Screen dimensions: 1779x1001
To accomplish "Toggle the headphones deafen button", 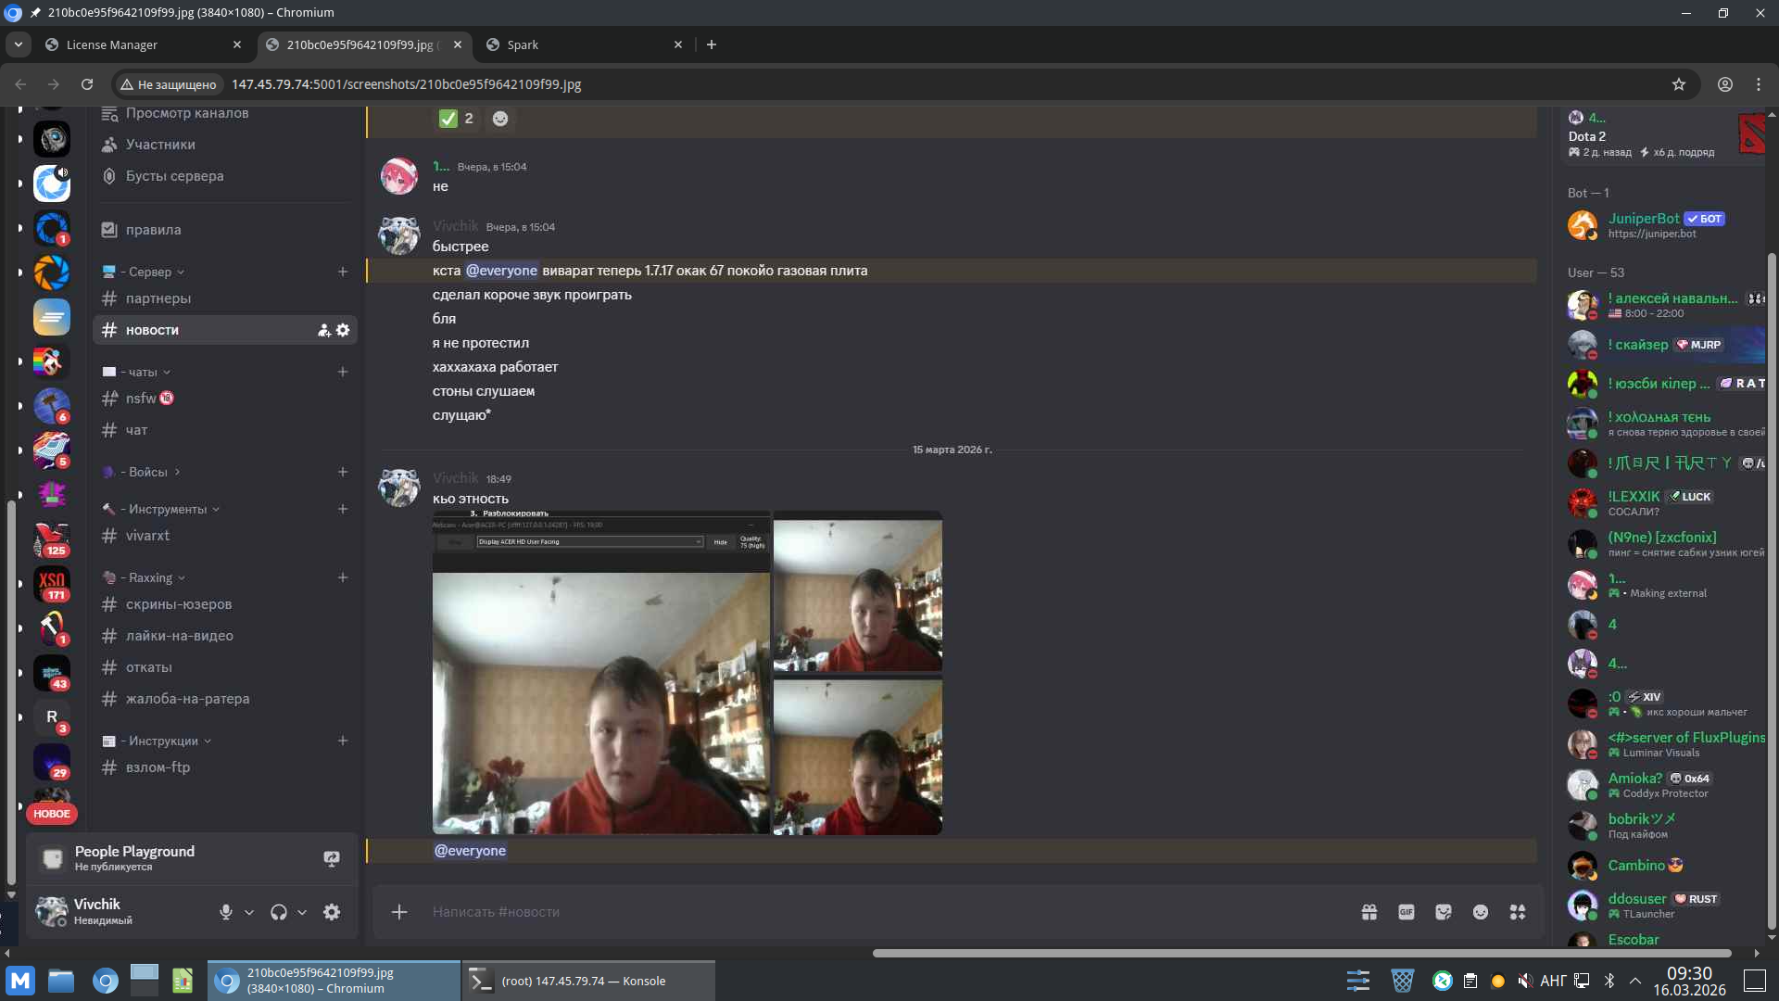I will (x=278, y=912).
